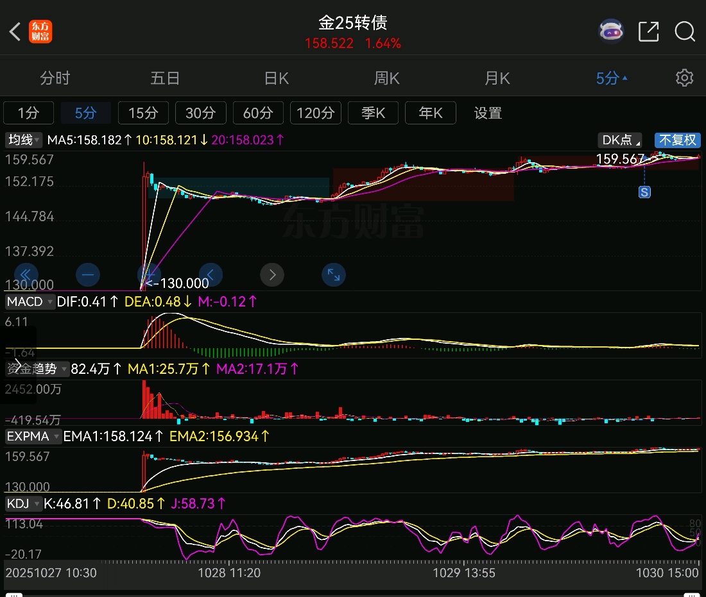This screenshot has width=706, height=597.
Task: Open search with the magnifier icon
Action: coord(685,31)
